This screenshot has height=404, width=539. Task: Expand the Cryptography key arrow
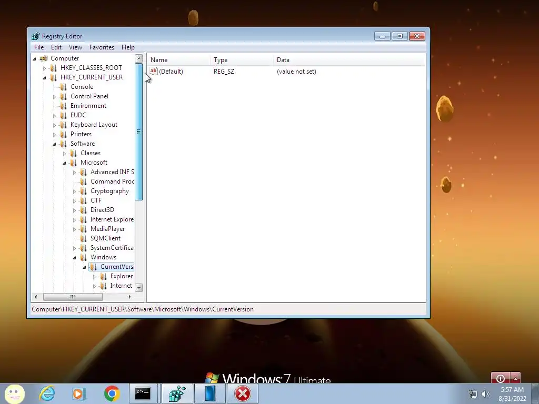(x=74, y=191)
